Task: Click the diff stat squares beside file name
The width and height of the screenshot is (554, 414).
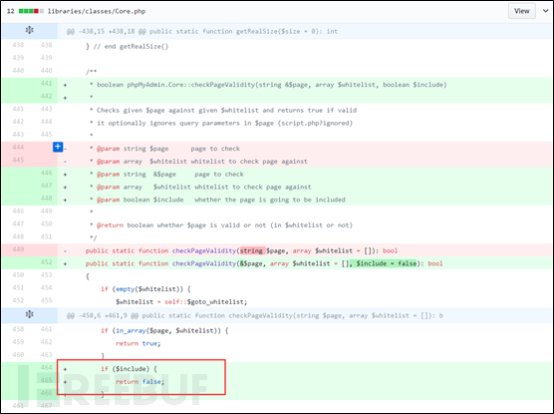Action: click(x=31, y=11)
